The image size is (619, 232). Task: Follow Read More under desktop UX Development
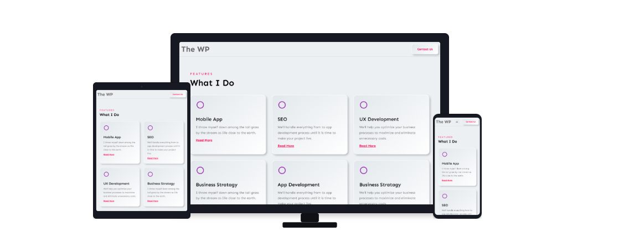click(367, 146)
